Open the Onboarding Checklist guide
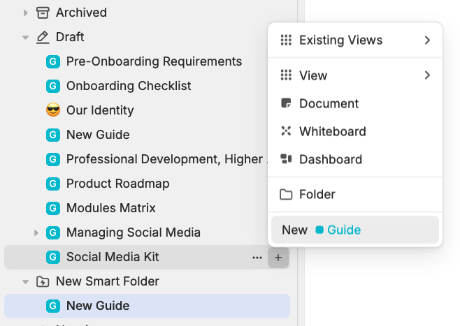The width and height of the screenshot is (460, 326). pyautogui.click(x=129, y=86)
